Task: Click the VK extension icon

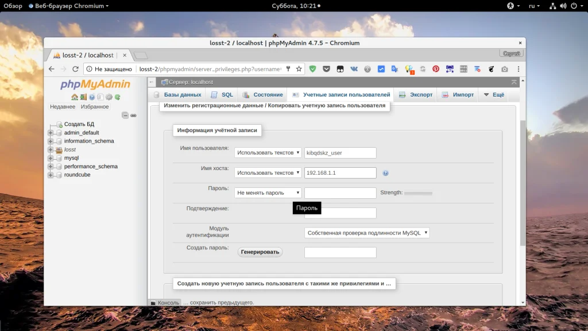Action: 353,69
